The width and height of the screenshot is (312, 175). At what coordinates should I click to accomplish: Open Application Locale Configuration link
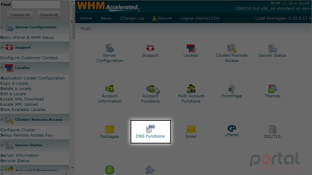(x=33, y=78)
